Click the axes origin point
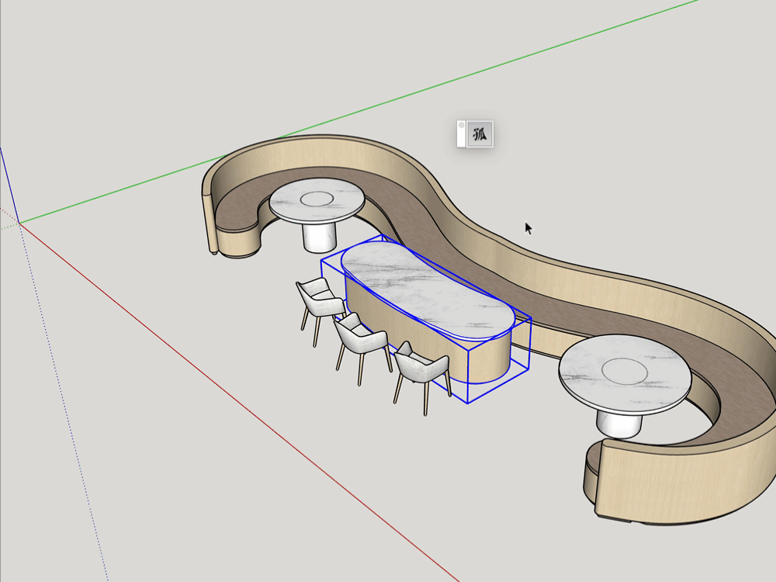Screen dimensions: 776x582 click(x=19, y=223)
